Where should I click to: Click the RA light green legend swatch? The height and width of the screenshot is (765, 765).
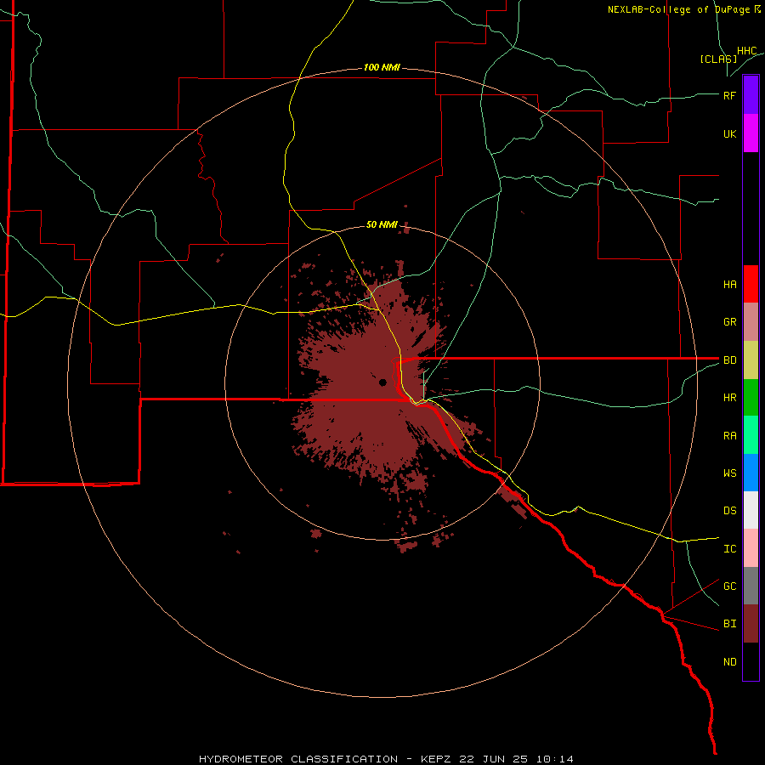point(751,435)
